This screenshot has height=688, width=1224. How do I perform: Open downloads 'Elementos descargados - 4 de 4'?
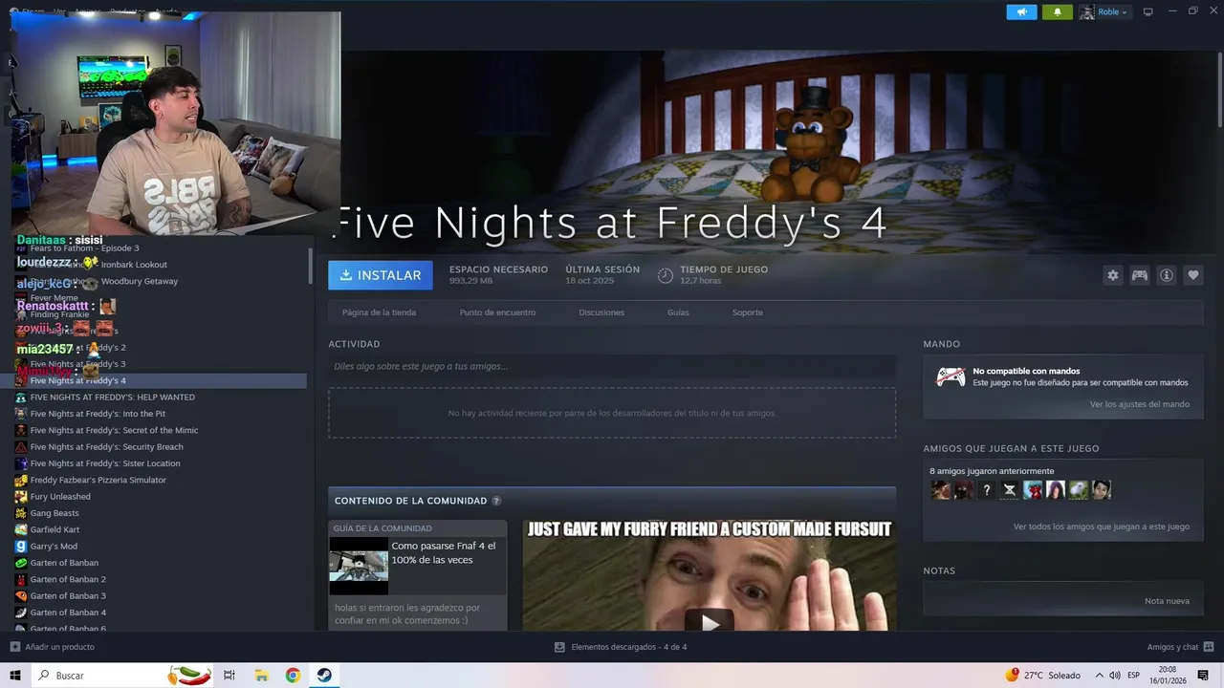[x=621, y=647]
